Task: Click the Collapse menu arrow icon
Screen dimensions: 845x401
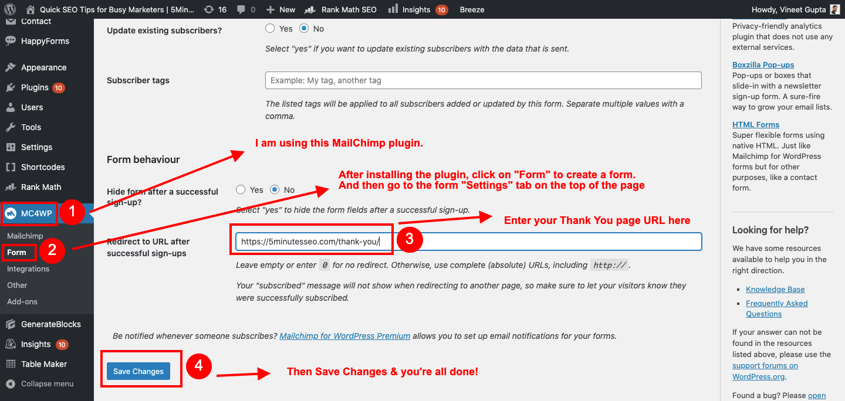Action: point(10,384)
